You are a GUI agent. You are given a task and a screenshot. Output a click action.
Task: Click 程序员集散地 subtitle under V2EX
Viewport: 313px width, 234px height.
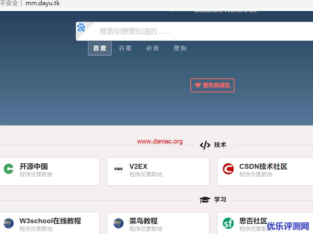(146, 174)
